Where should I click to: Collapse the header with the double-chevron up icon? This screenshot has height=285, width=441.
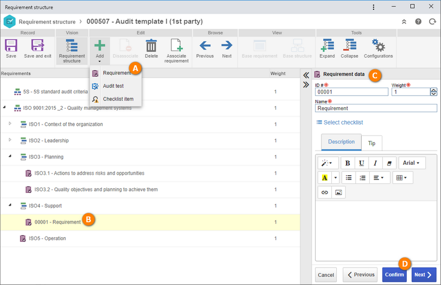pos(404,22)
